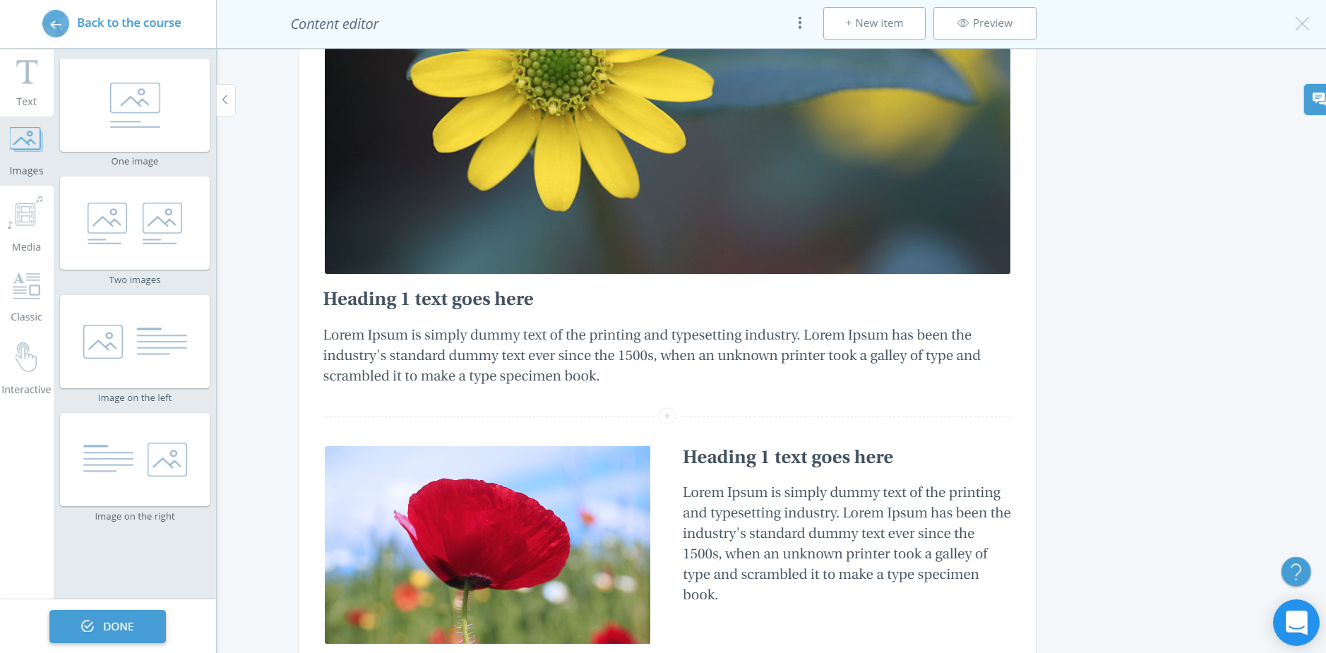The width and height of the screenshot is (1326, 653).
Task: Choose the Image on the right layout
Action: click(135, 460)
